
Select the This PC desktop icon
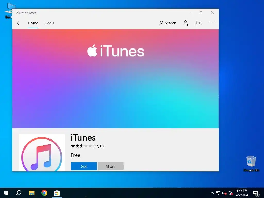pos(9,11)
